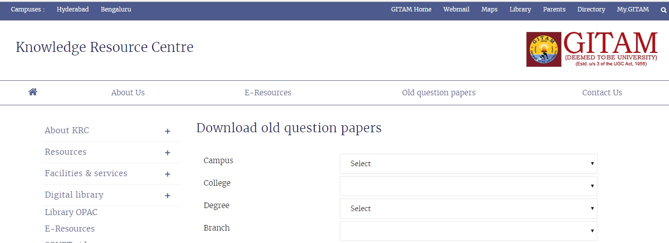The image size is (669, 243).
Task: Select Facilities & services sidebar item
Action: tap(86, 173)
